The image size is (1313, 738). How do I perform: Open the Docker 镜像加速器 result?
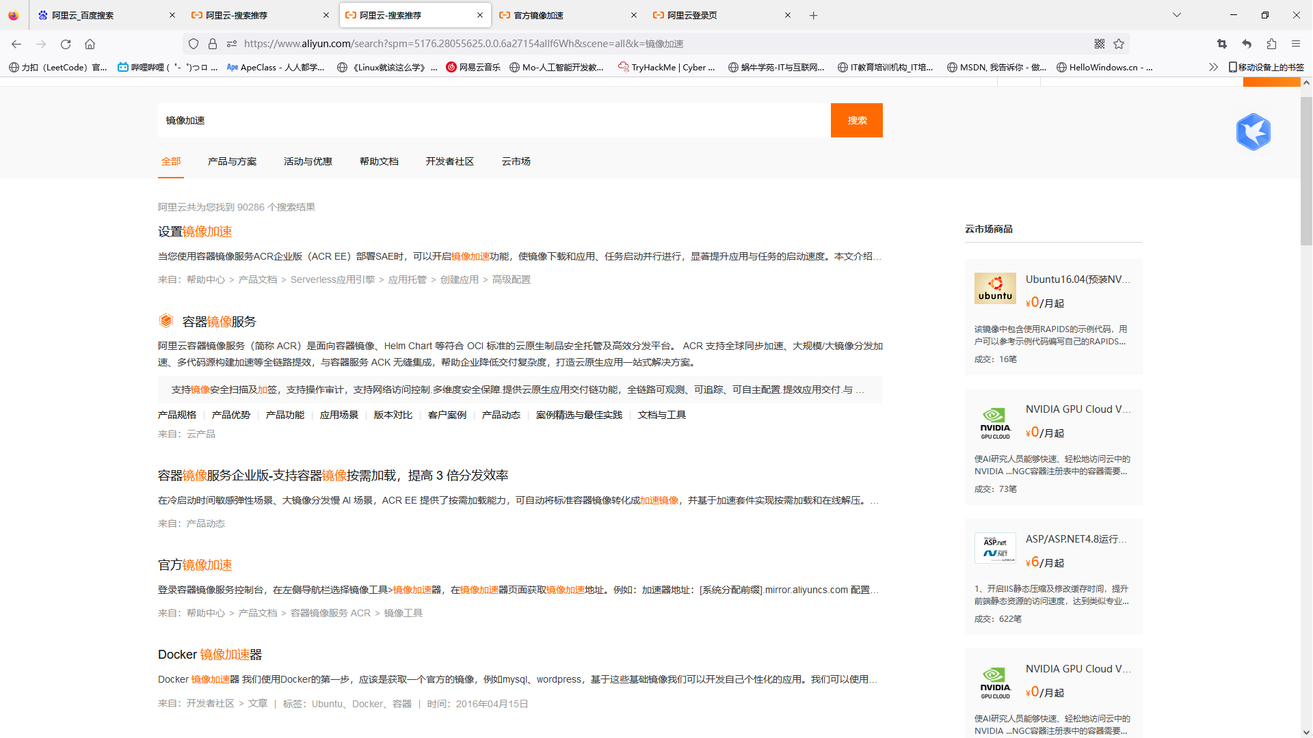tap(210, 654)
